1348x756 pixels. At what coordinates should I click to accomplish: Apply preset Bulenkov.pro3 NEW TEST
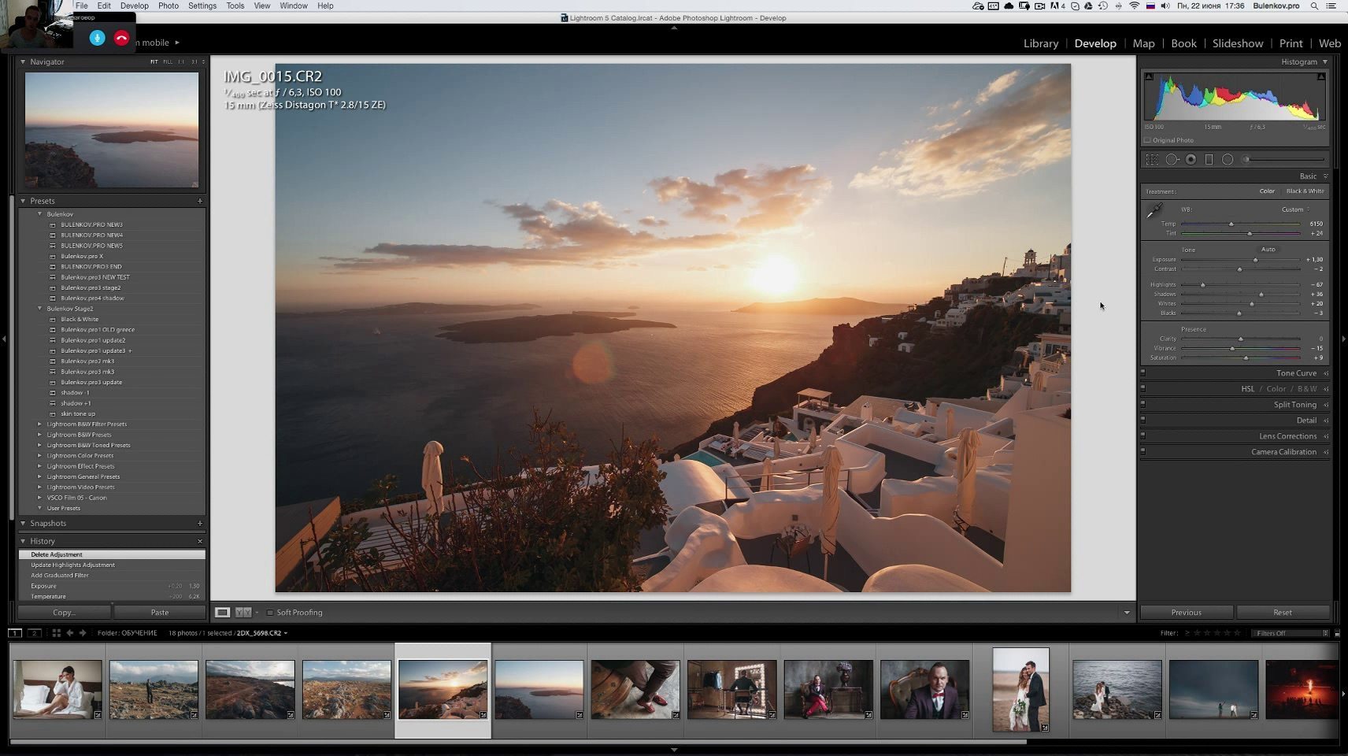tap(95, 277)
